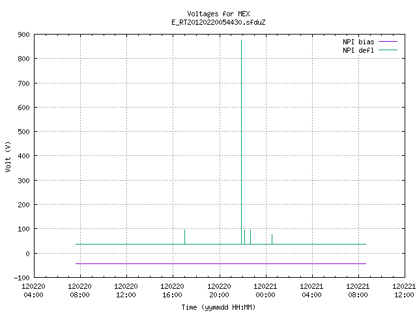Click the x-axis tick label 120221 12:00

tap(404, 291)
